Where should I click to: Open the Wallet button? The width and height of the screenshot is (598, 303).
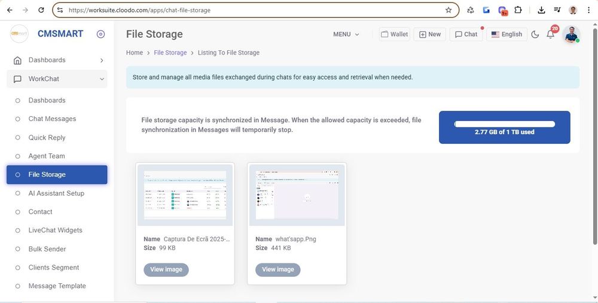[394, 35]
